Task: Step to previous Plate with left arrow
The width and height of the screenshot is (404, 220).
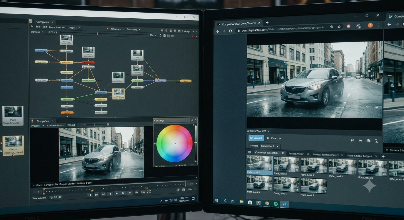Action: 268,138
